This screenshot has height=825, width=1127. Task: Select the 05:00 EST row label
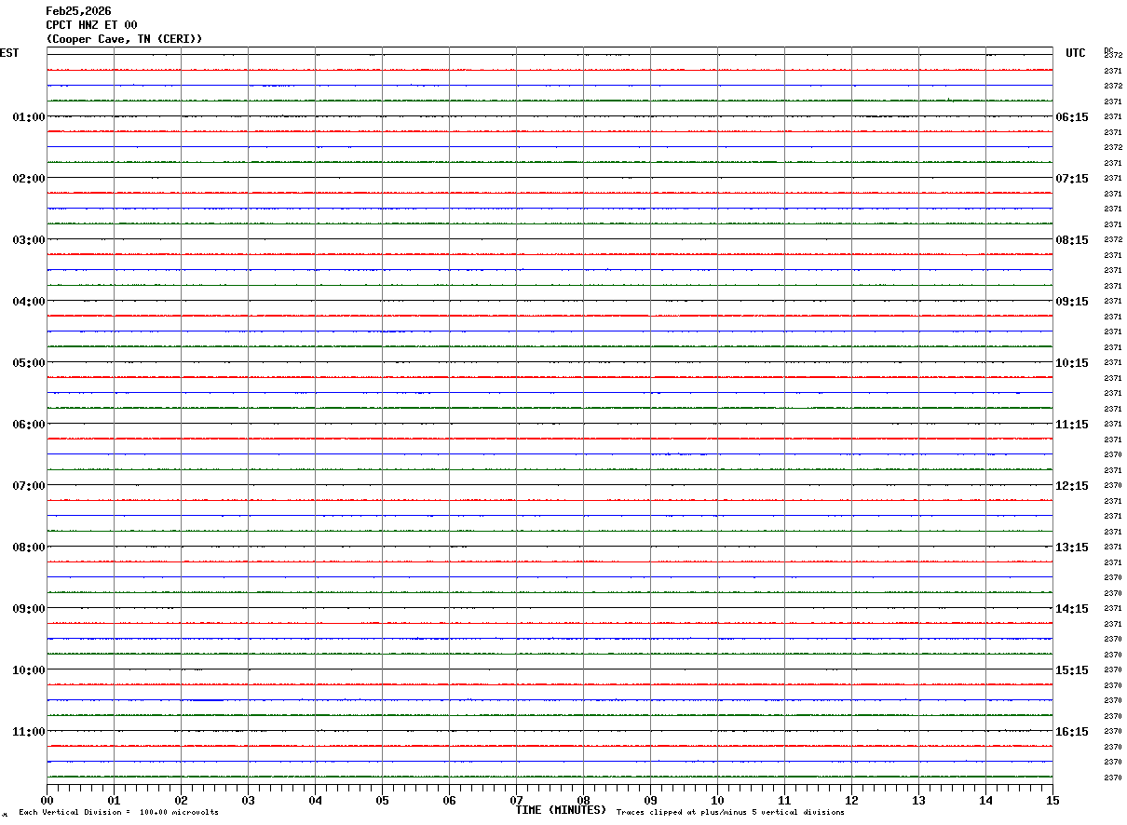point(29,363)
